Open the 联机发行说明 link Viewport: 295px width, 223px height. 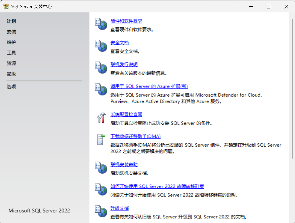124,65
